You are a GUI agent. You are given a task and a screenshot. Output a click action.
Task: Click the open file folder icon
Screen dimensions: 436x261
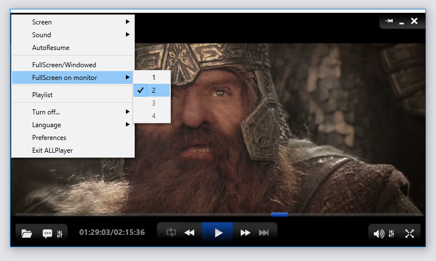pyautogui.click(x=26, y=233)
